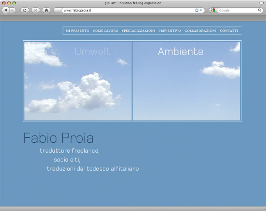Open the Collaborazioni link
Image resolution: width=266 pixels, height=211 pixels.
pos(200,31)
